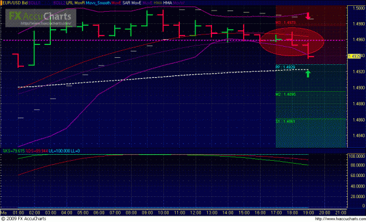Image resolution: width=366 pixels, height=222 pixels.
Task: Open the www.fxaccucharts.com link at bottom right
Action: point(340,218)
